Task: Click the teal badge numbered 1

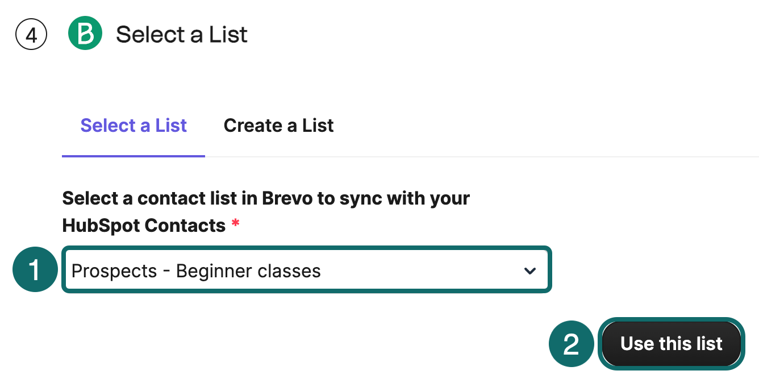Action: pos(35,270)
